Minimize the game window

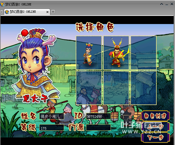(x=167, y=5)
